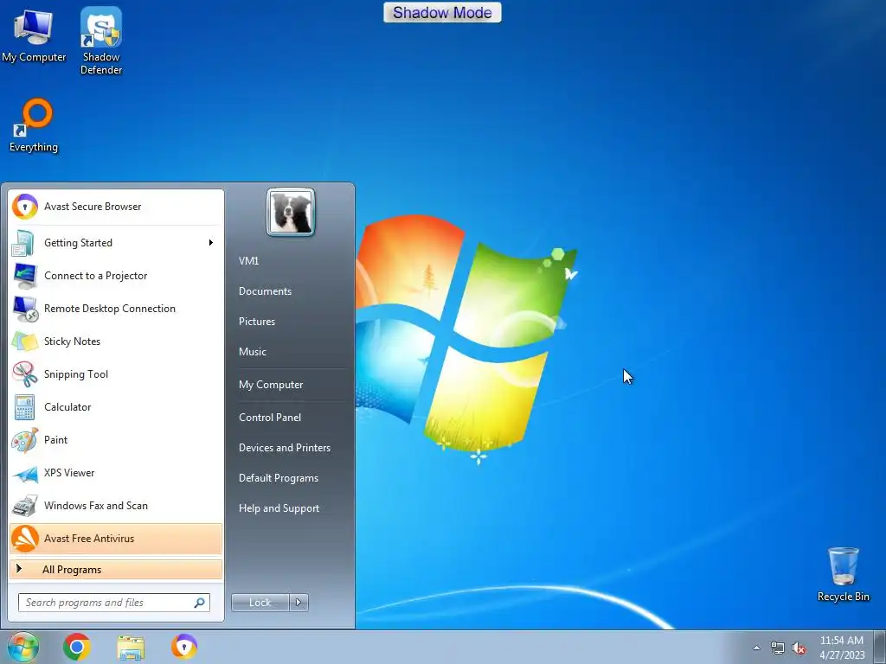Open Devices and Printers
The width and height of the screenshot is (886, 664).
tap(284, 448)
